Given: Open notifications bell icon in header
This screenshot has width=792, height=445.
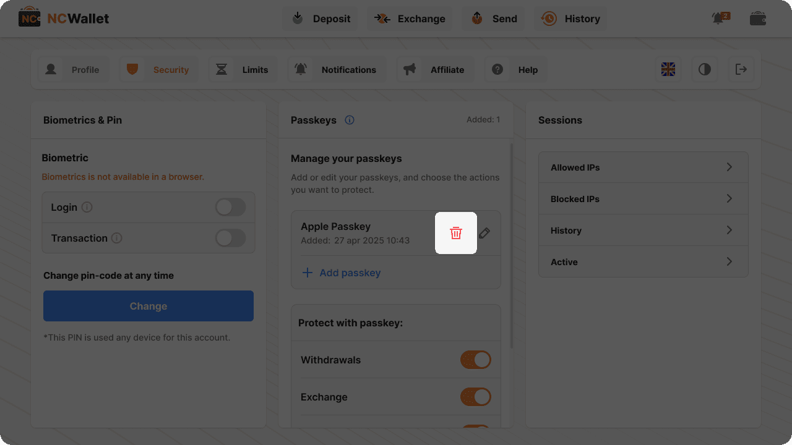Looking at the screenshot, I should coord(718,19).
